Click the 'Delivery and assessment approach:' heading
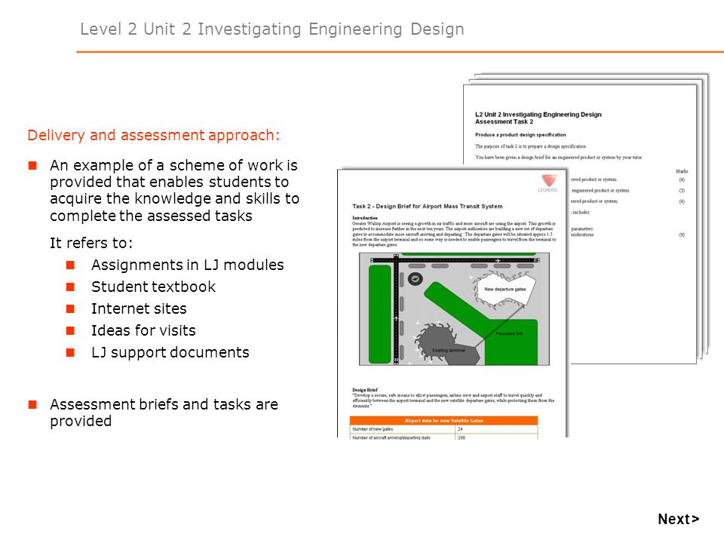The image size is (724, 543). coord(154,135)
